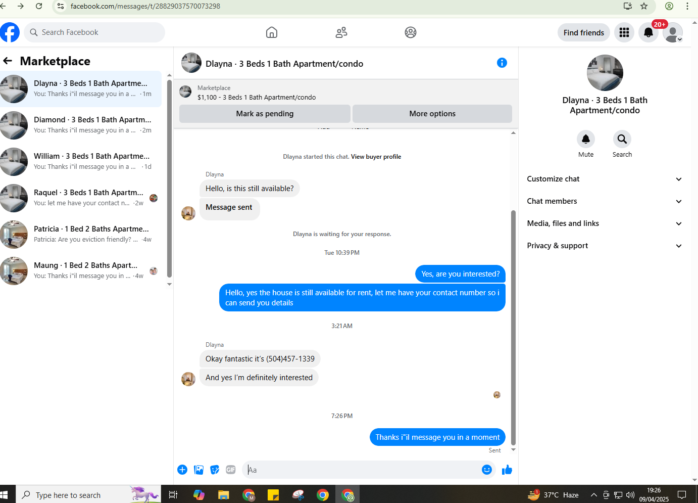Open more actions plus icon in composer

(x=182, y=470)
